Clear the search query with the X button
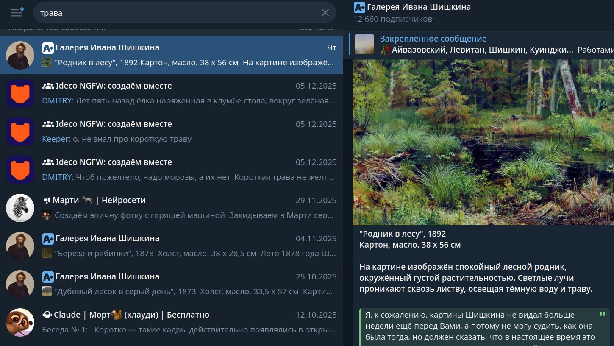Screen dimensions: 614x346 point(325,13)
